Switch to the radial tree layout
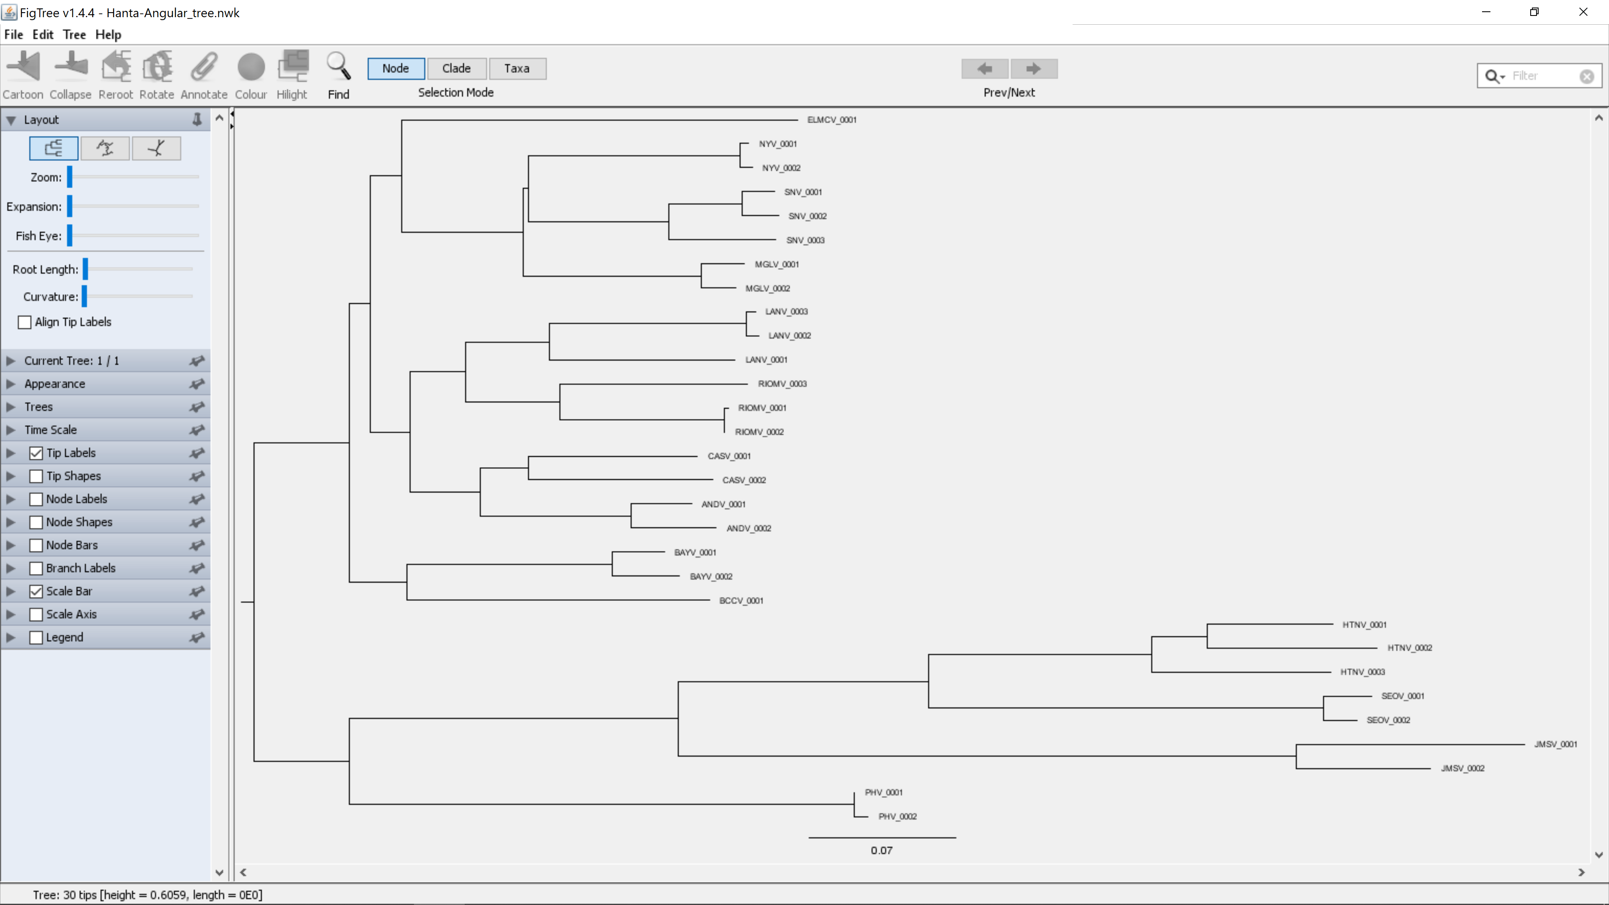The height and width of the screenshot is (905, 1609). coord(157,148)
